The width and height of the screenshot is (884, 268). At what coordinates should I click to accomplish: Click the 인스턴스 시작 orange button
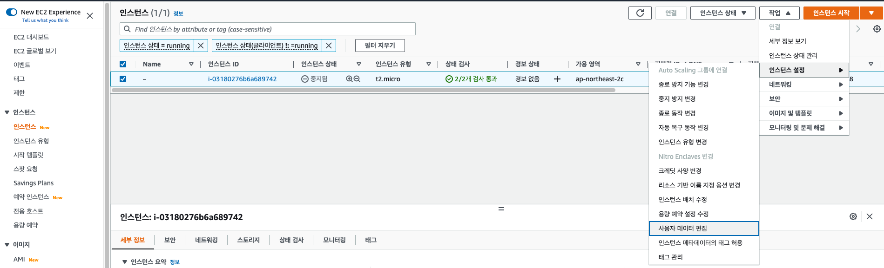pyautogui.click(x=831, y=13)
